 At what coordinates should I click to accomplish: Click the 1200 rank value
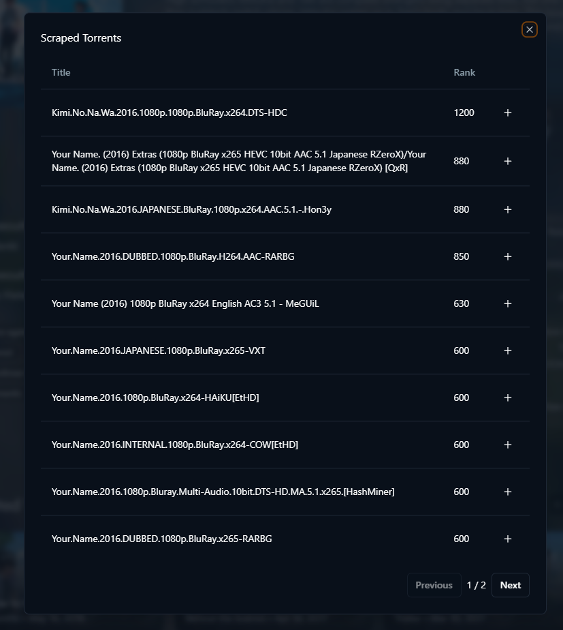coord(464,112)
